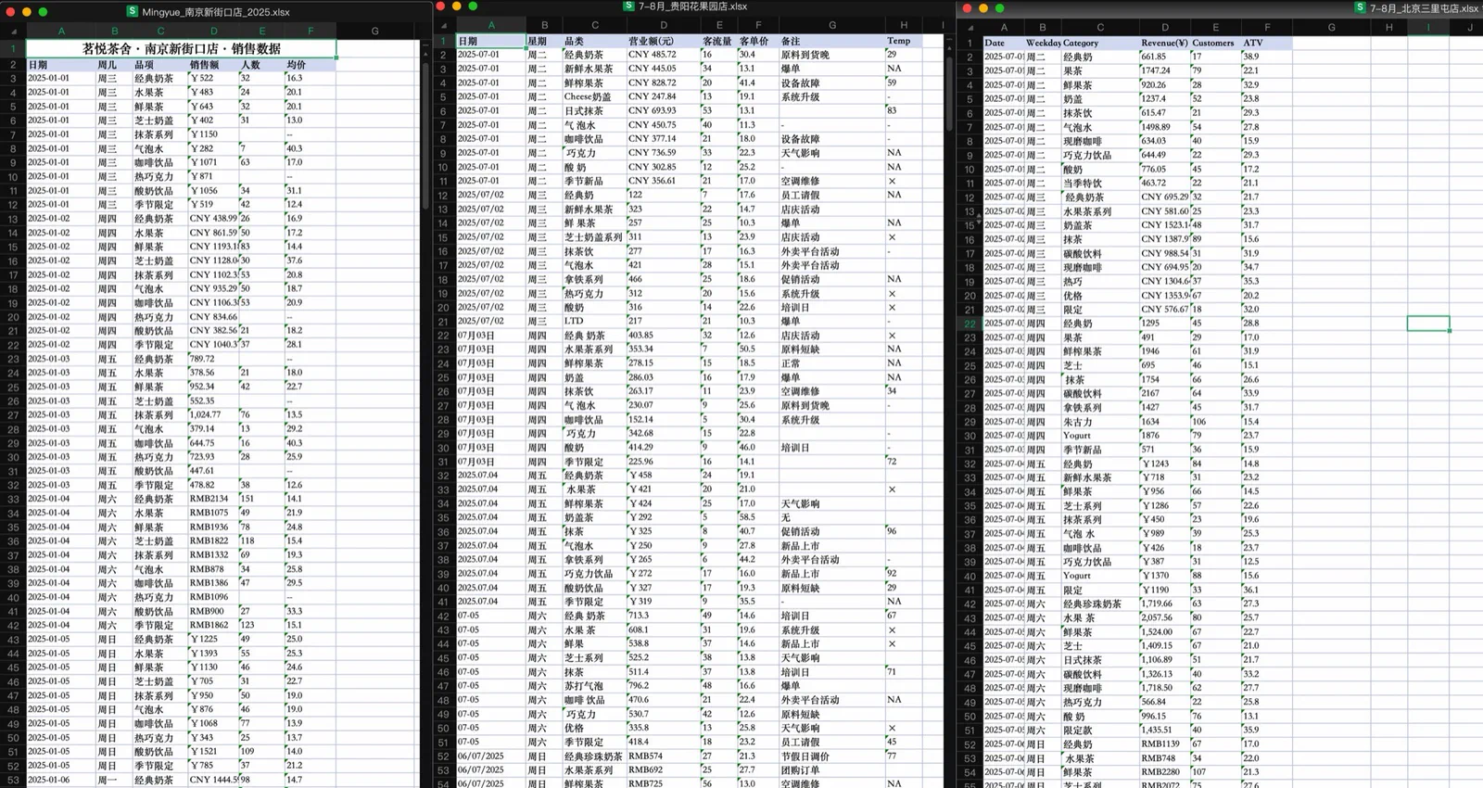Screen dimensions: 1483x788
Task: Select the title cell 茗悦茶舍·南京新街口店·销售数据
Action: (181, 48)
